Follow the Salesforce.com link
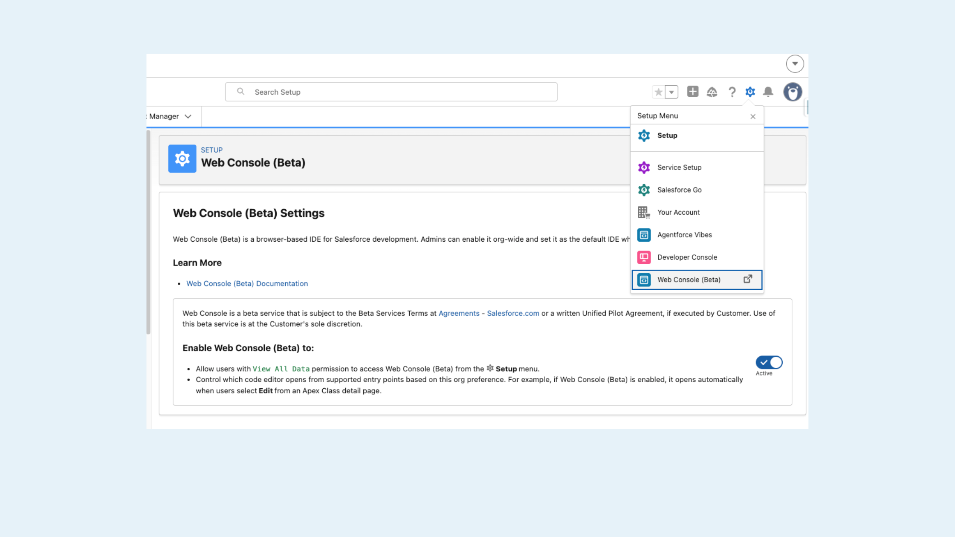Viewport: 955px width, 537px height. pyautogui.click(x=513, y=313)
